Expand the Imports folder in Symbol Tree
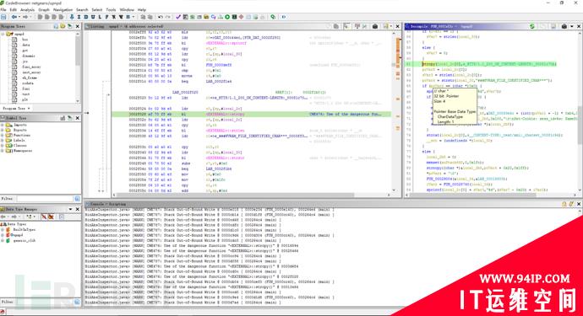The image size is (583, 316). click(x=3, y=125)
